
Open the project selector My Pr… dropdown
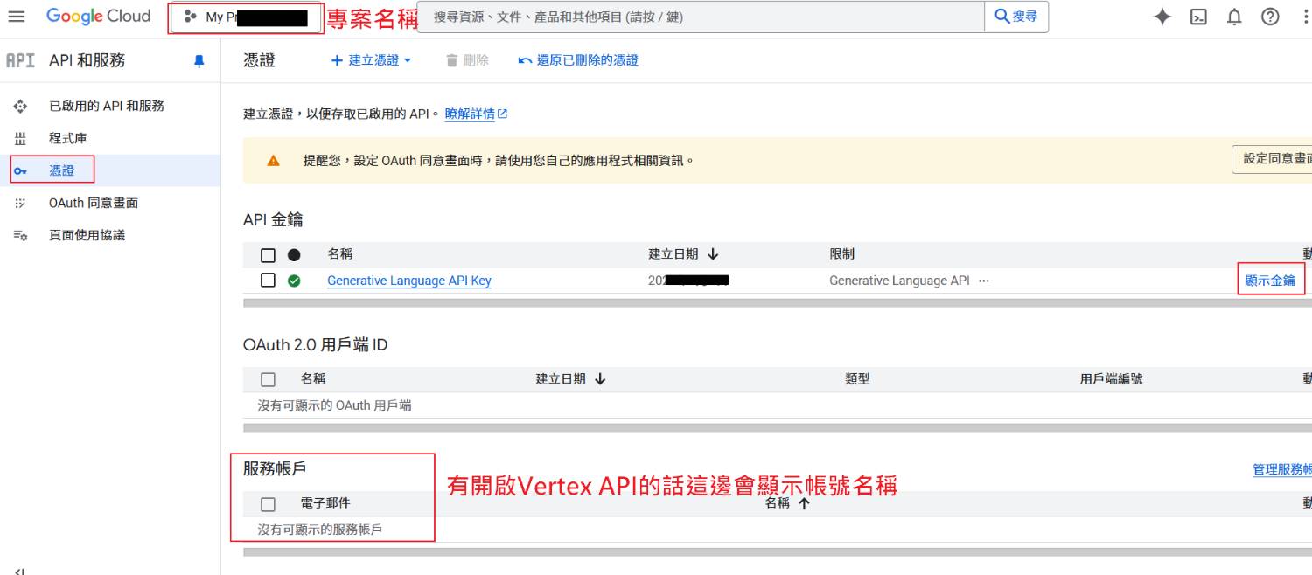pos(246,17)
